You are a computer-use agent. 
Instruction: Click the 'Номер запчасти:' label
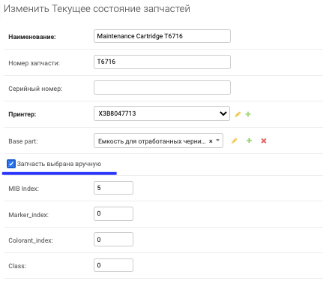click(x=34, y=63)
